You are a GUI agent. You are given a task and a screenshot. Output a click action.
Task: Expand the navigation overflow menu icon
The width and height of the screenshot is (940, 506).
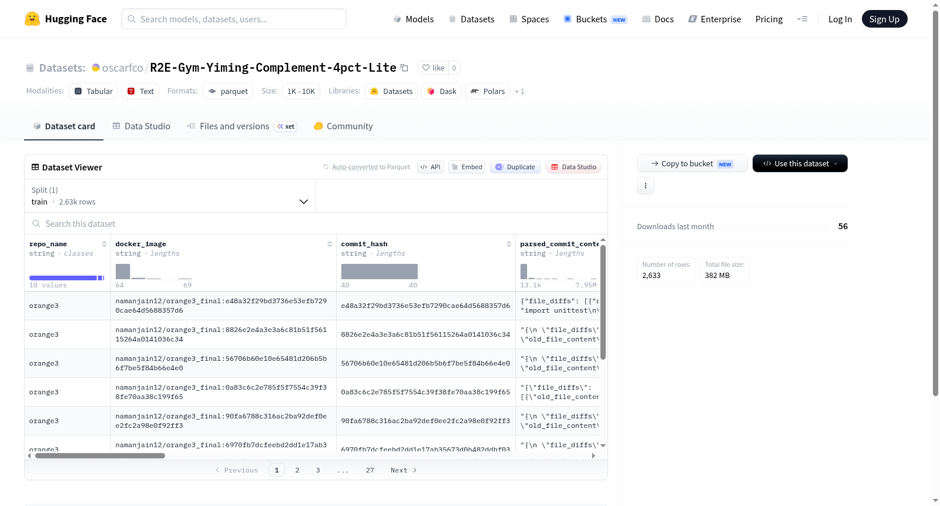802,19
